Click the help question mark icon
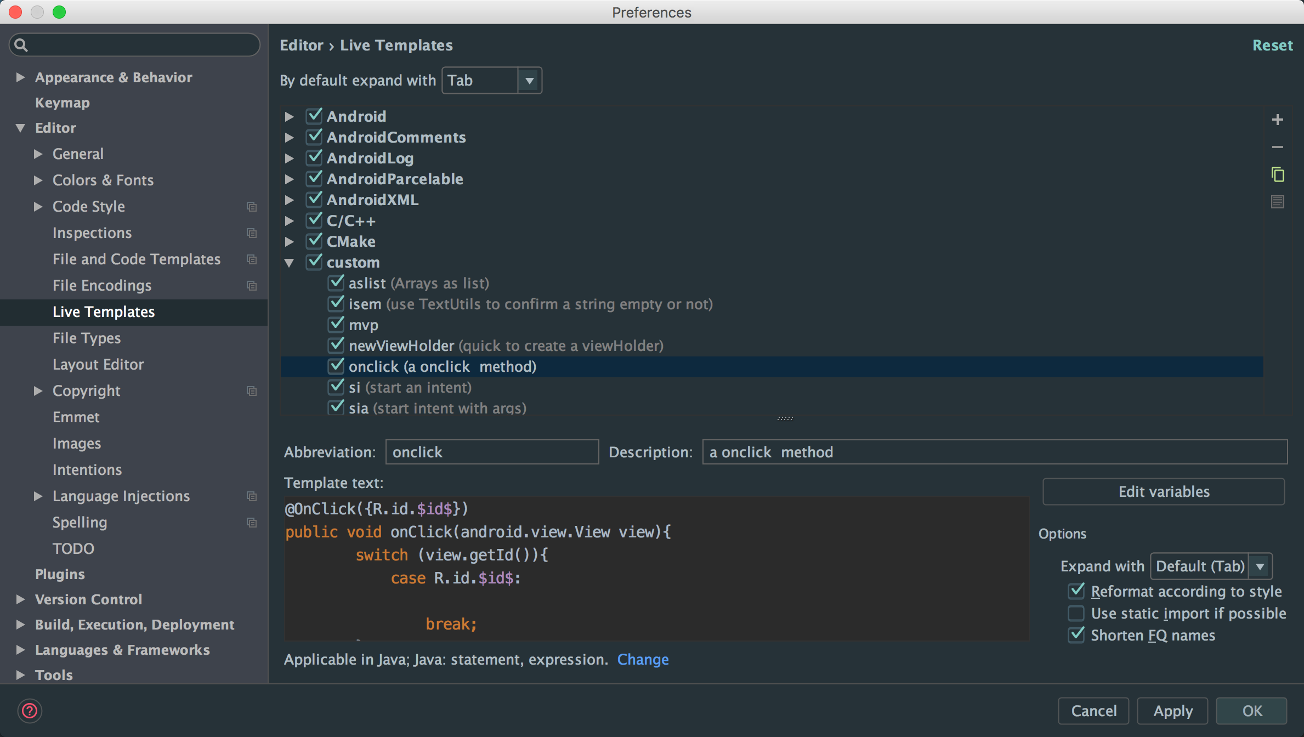The height and width of the screenshot is (737, 1304). (30, 711)
